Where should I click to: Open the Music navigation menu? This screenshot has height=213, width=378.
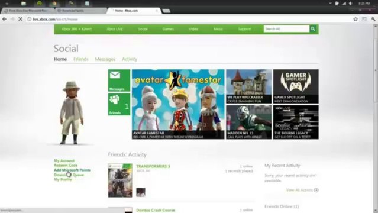[x=218, y=29]
